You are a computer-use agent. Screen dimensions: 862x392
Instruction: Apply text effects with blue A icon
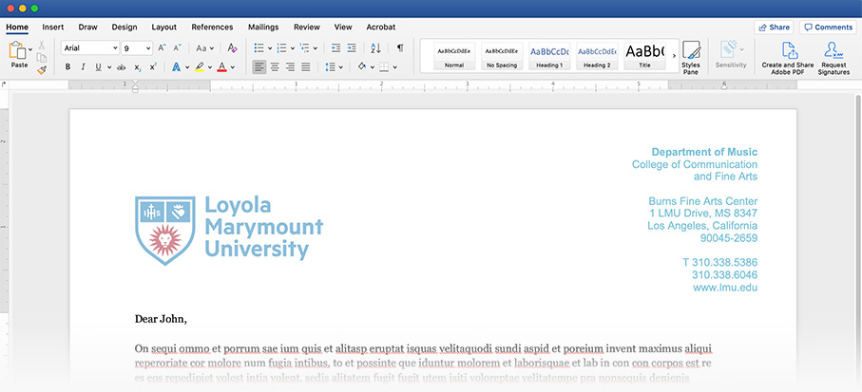(x=177, y=67)
